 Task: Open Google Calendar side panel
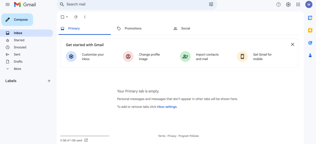[310, 18]
